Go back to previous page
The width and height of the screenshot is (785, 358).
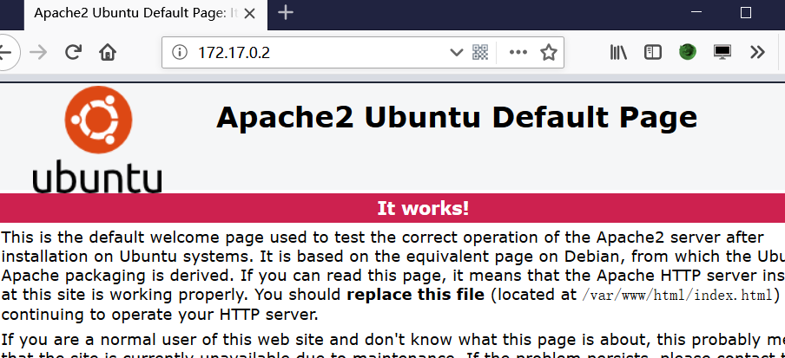[x=6, y=52]
